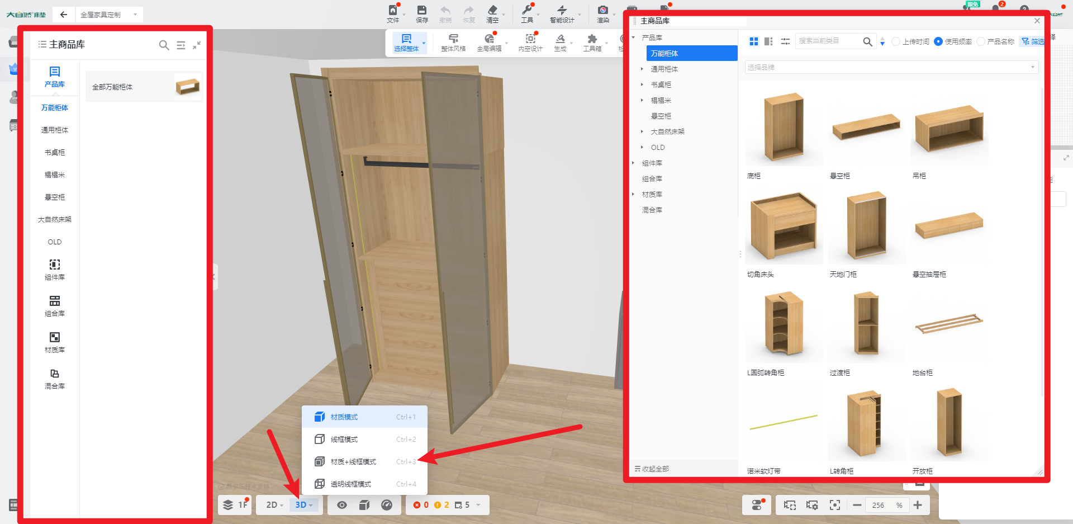Viewport: 1073px width, 524px height.
Task: Expand the 通用柜体 tree node
Action: tap(642, 69)
